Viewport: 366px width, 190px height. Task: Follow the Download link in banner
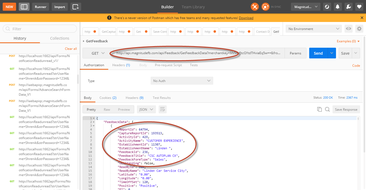[246, 18]
